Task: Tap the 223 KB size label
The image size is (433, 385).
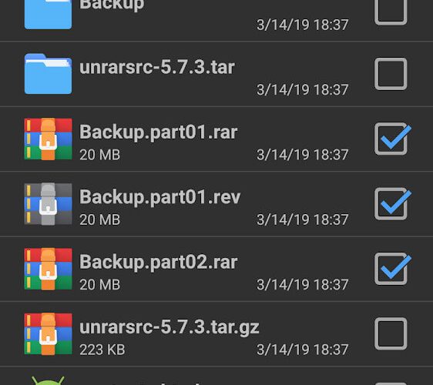Action: click(x=102, y=350)
